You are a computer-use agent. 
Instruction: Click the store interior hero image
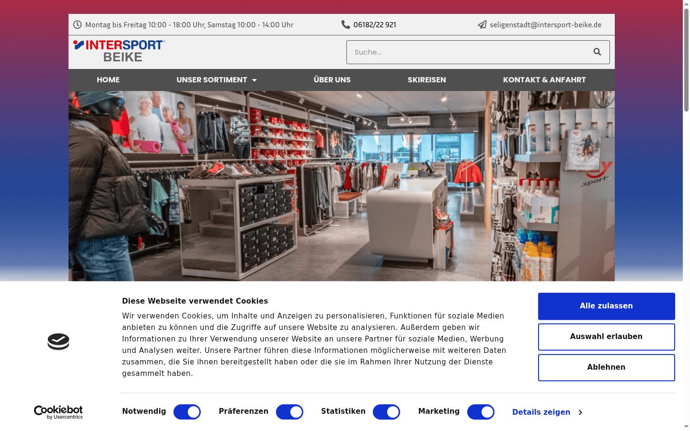click(341, 186)
